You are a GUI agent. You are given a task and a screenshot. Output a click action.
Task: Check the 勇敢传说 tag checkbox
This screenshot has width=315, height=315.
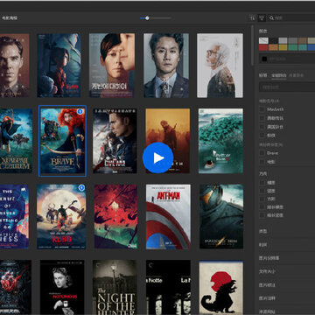tap(262, 118)
